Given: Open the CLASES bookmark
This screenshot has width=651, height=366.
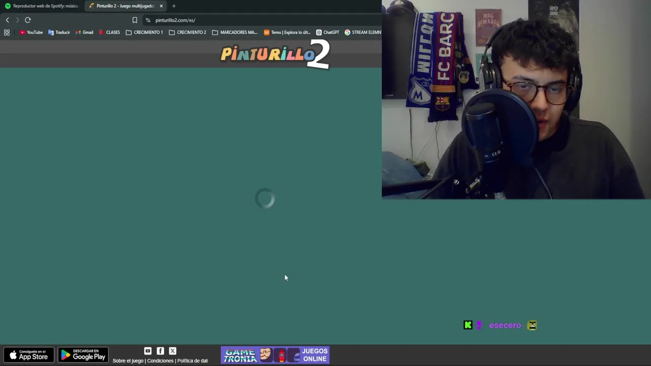Looking at the screenshot, I should point(109,33).
